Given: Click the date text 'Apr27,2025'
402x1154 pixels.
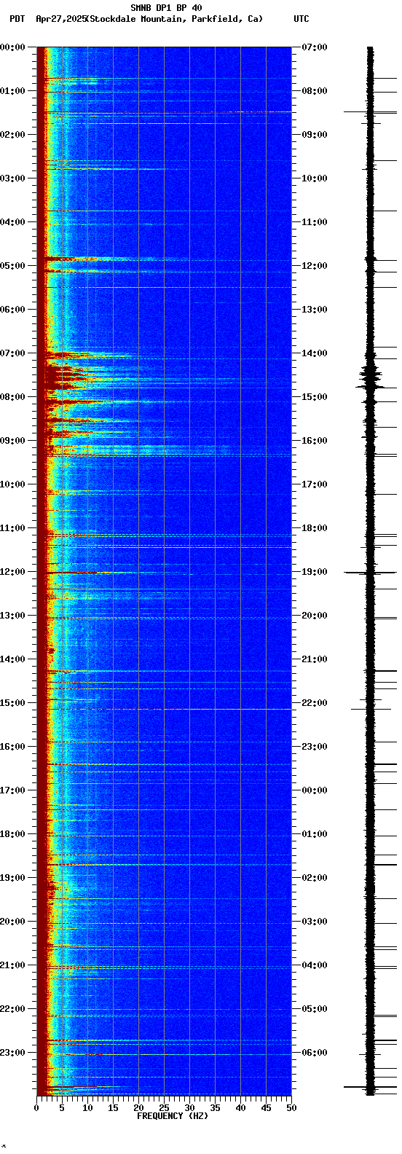Looking at the screenshot, I should (60, 19).
